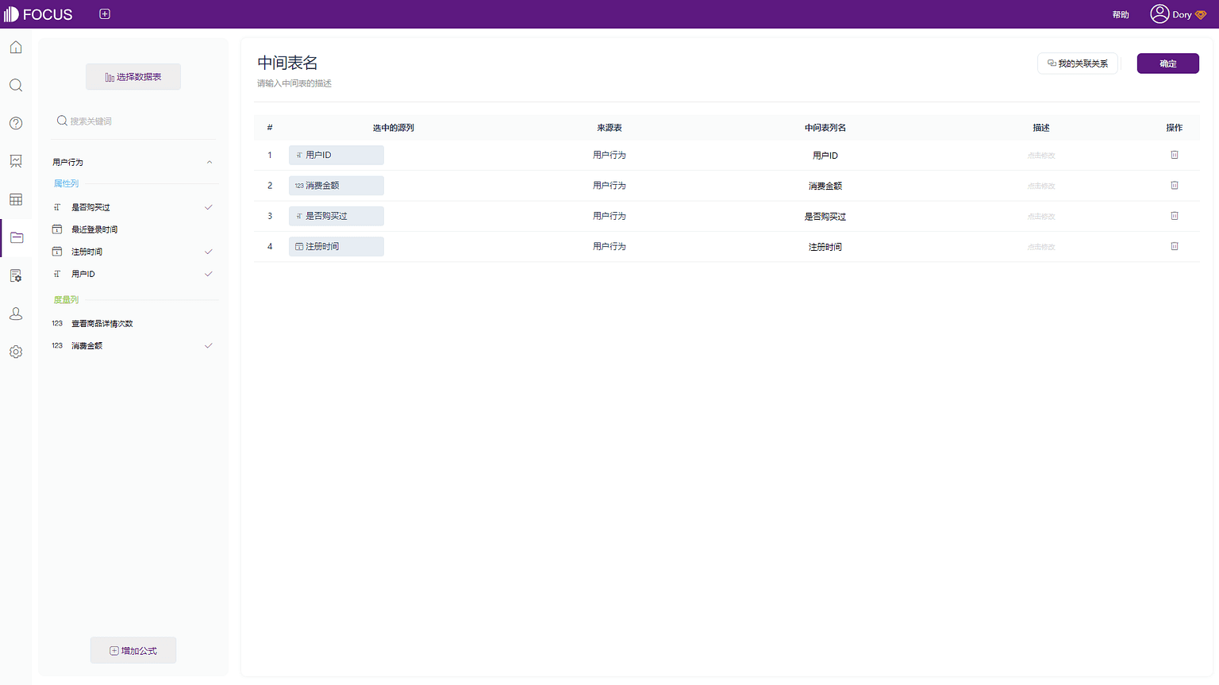Click the 中间表列名 column header
The width and height of the screenshot is (1219, 685).
(x=825, y=128)
